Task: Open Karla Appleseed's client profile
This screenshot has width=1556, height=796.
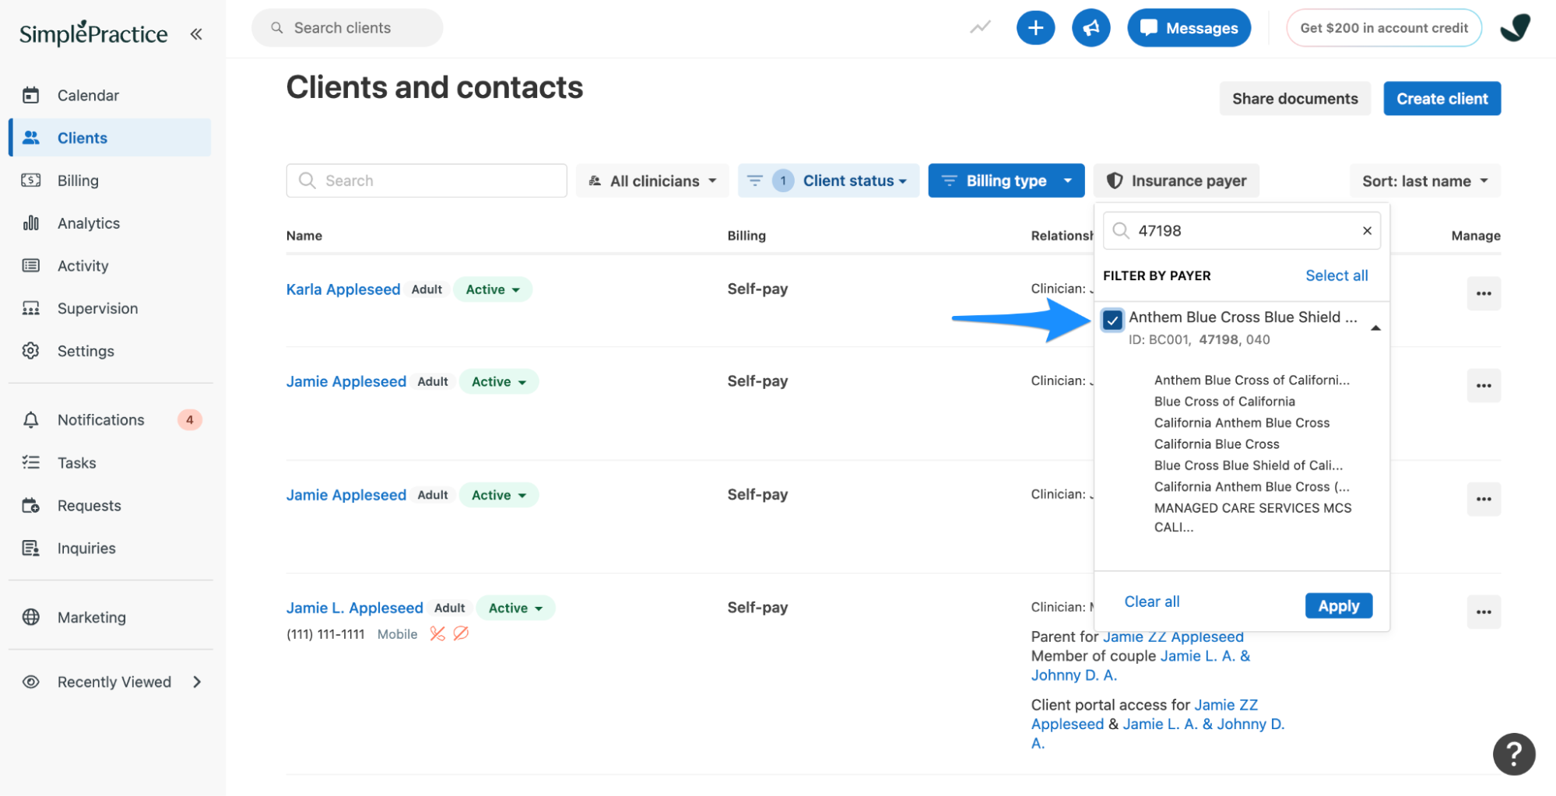Action: pos(343,289)
